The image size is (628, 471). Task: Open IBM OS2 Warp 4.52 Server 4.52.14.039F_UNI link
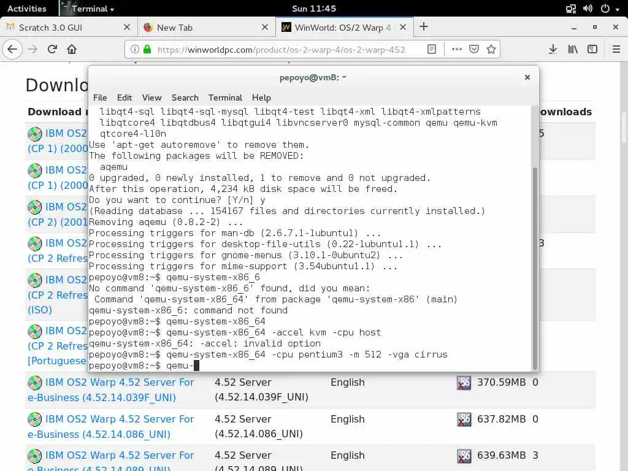110,389
